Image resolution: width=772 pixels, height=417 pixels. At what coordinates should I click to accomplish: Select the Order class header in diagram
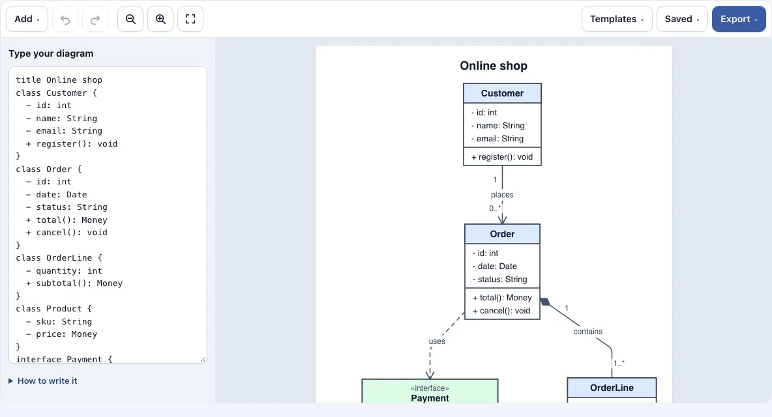(502, 234)
